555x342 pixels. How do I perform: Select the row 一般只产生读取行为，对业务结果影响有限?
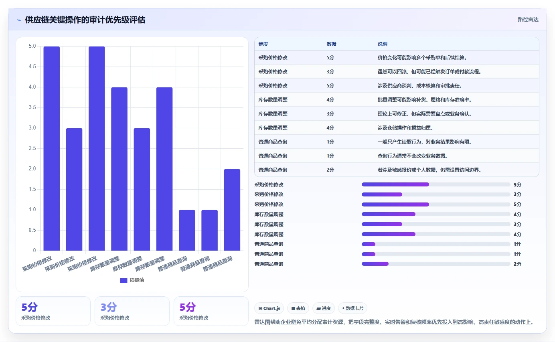pyautogui.click(x=397, y=142)
